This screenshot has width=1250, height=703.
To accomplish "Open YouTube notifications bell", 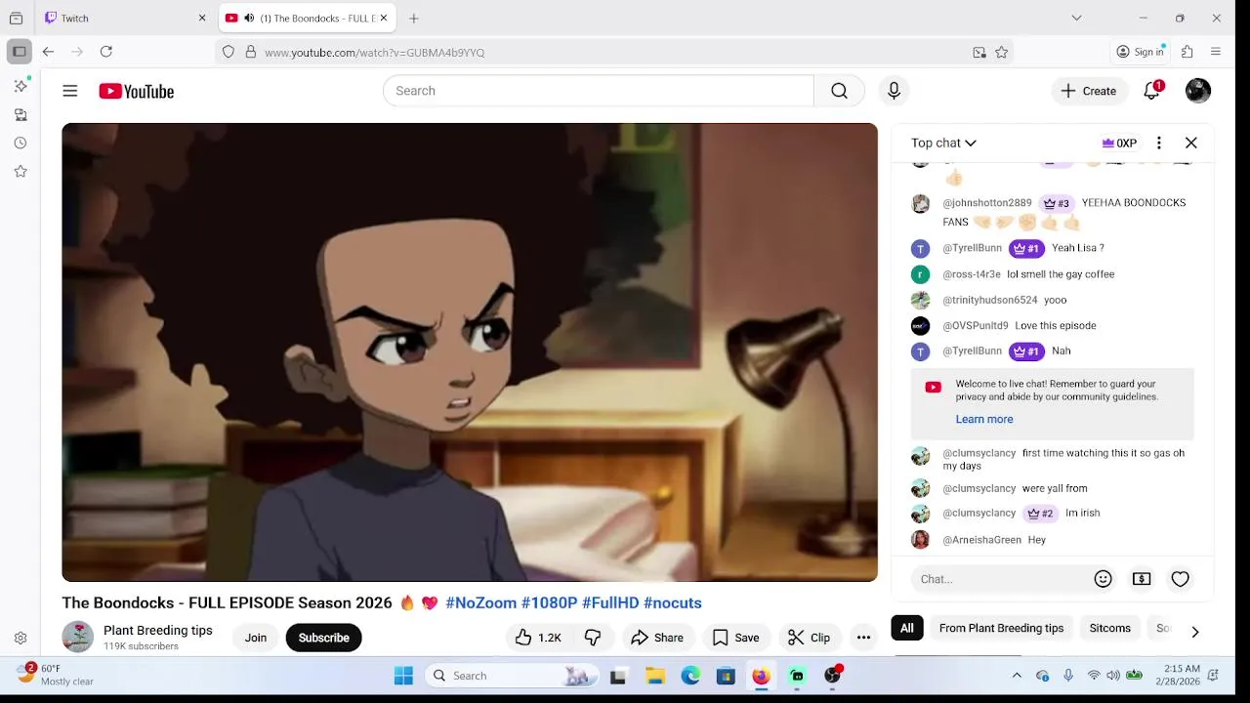I will pyautogui.click(x=1152, y=91).
